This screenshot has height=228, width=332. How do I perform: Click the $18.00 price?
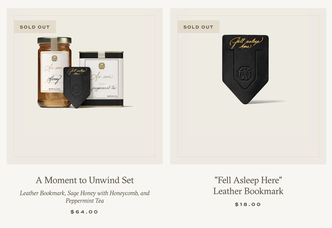[x=248, y=204]
